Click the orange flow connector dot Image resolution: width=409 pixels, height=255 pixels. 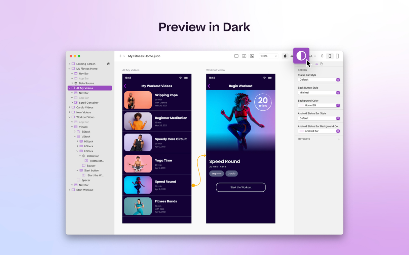pyautogui.click(x=193, y=185)
